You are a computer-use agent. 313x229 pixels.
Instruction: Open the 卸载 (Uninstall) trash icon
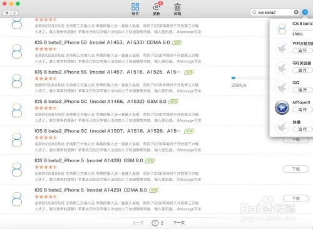(x=177, y=9)
